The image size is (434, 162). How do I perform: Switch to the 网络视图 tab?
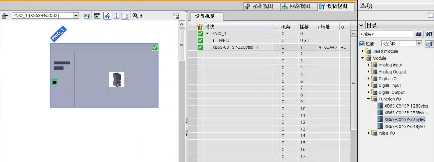pyautogui.click(x=296, y=6)
